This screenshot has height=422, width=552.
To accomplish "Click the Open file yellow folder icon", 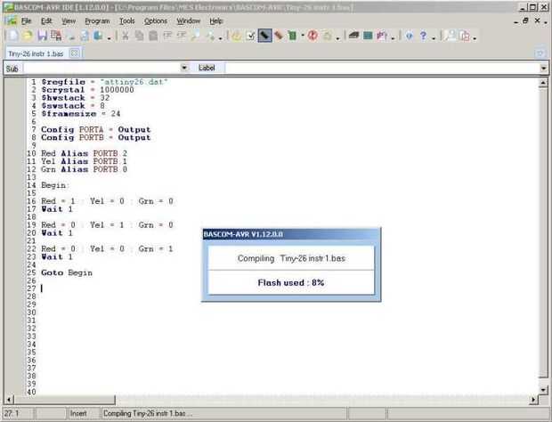I will (x=28, y=36).
